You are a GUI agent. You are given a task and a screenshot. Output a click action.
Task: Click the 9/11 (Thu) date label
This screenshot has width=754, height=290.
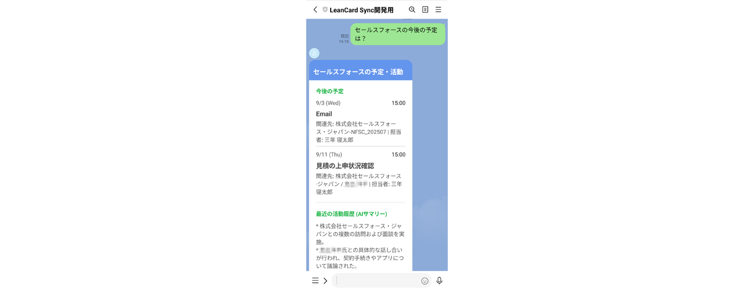coord(329,155)
